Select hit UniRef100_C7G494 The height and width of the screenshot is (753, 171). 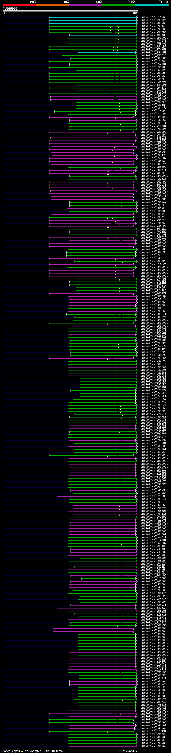(153, 731)
